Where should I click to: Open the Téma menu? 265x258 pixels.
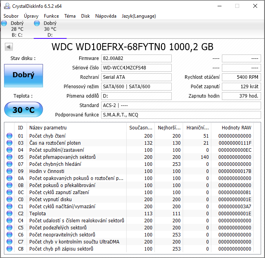70,16
